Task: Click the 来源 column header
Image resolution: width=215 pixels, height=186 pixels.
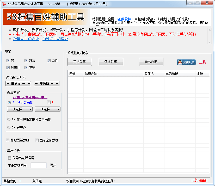Action: pos(202,74)
